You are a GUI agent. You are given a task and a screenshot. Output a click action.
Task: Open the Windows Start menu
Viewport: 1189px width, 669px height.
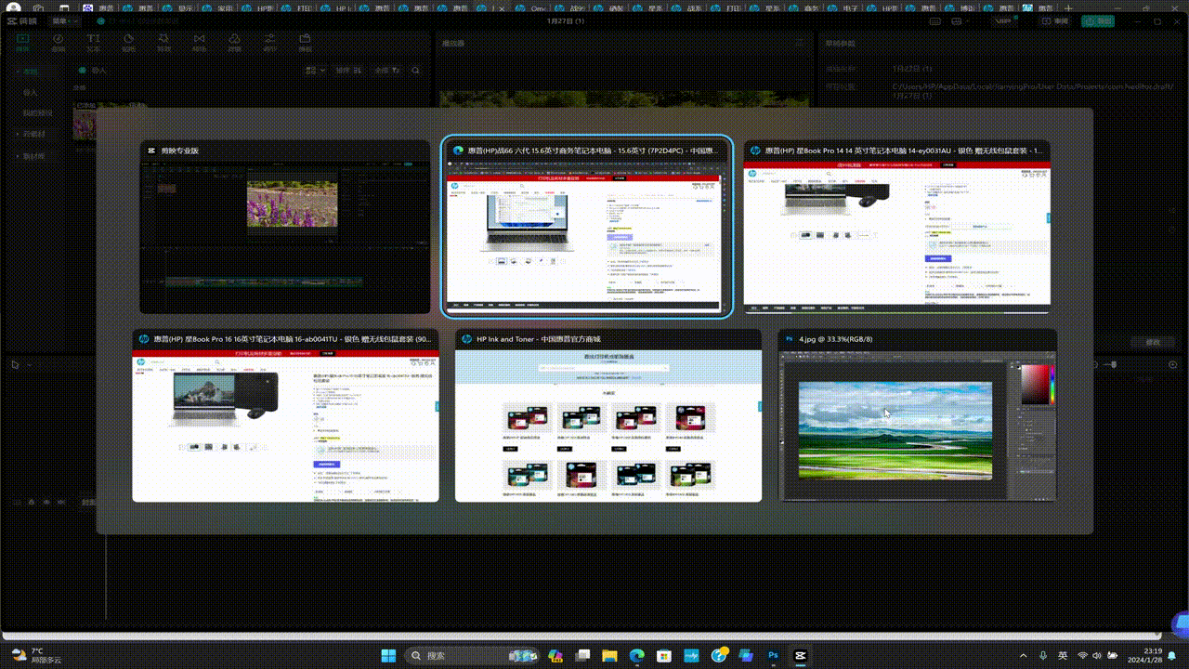pyautogui.click(x=387, y=655)
